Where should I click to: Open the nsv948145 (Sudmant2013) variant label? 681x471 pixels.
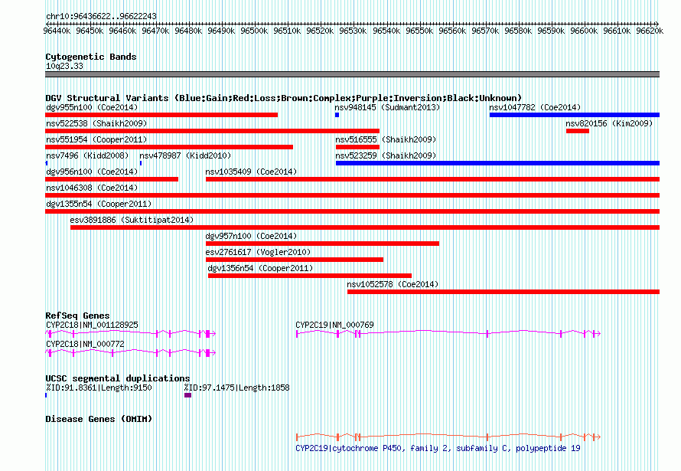coord(387,107)
